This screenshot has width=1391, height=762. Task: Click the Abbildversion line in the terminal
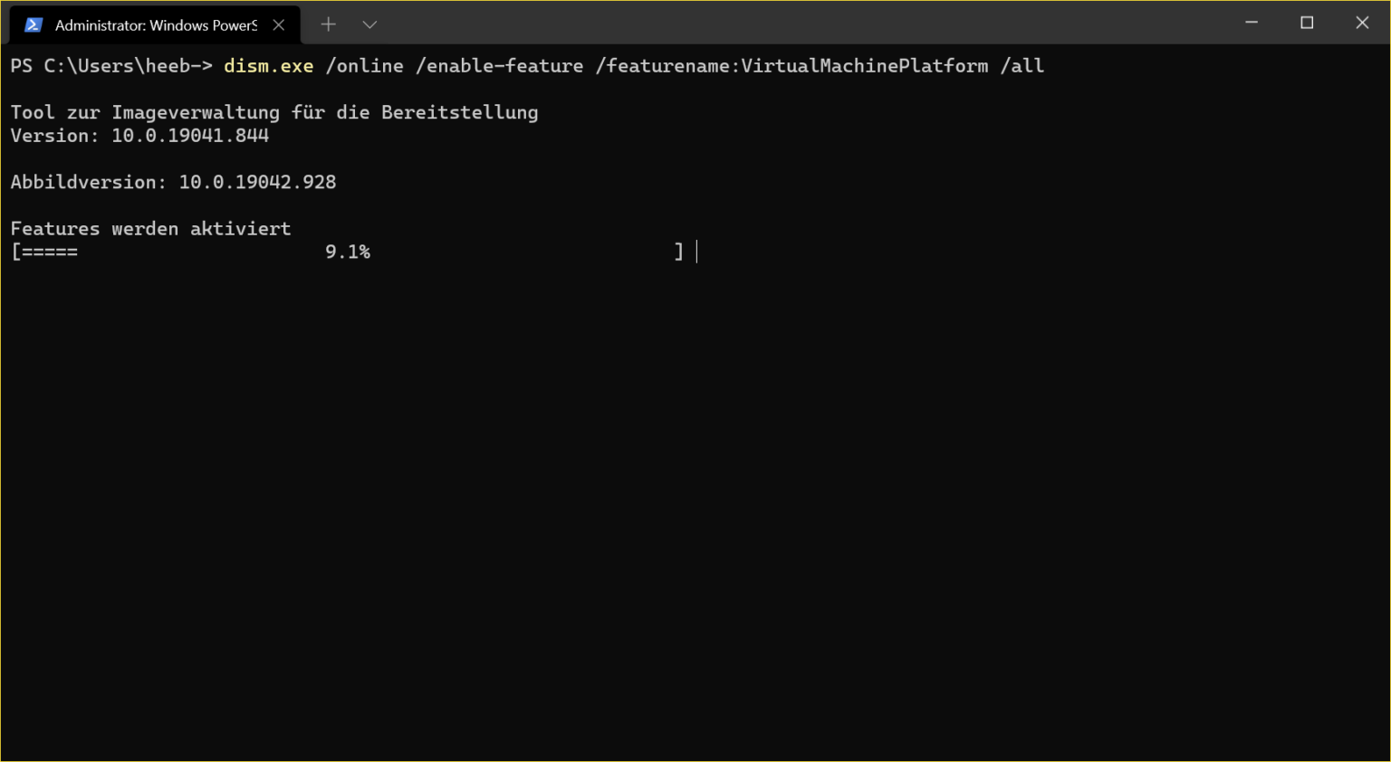(x=172, y=181)
